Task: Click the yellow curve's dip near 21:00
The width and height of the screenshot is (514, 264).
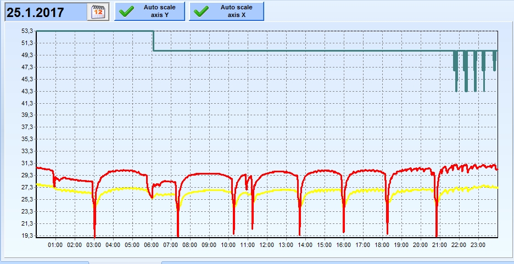Action: pos(437,200)
